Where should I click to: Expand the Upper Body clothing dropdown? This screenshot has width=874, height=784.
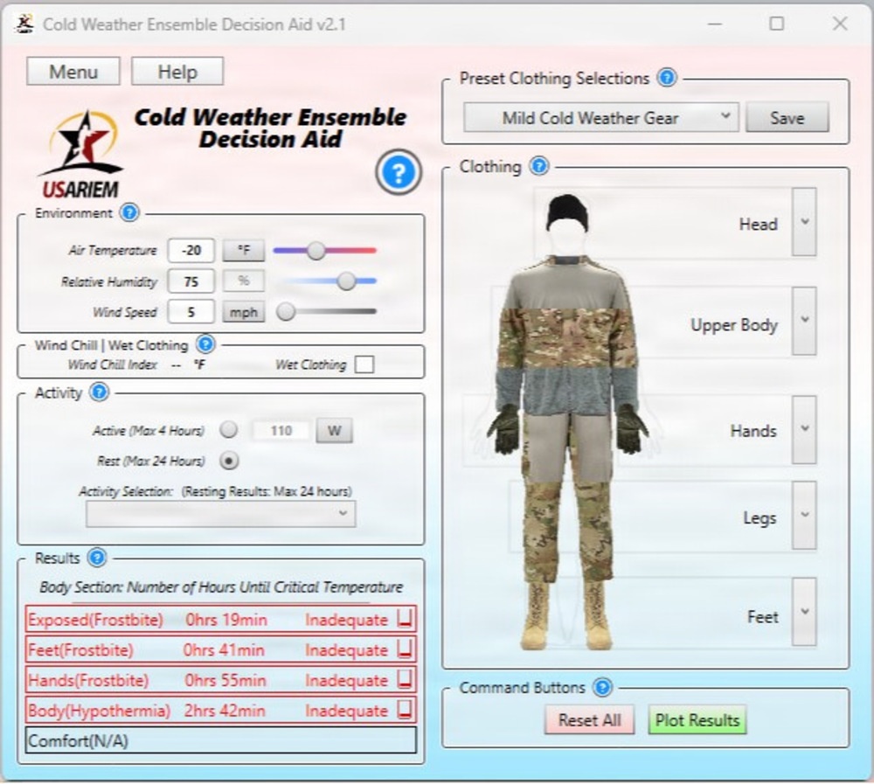click(x=804, y=321)
